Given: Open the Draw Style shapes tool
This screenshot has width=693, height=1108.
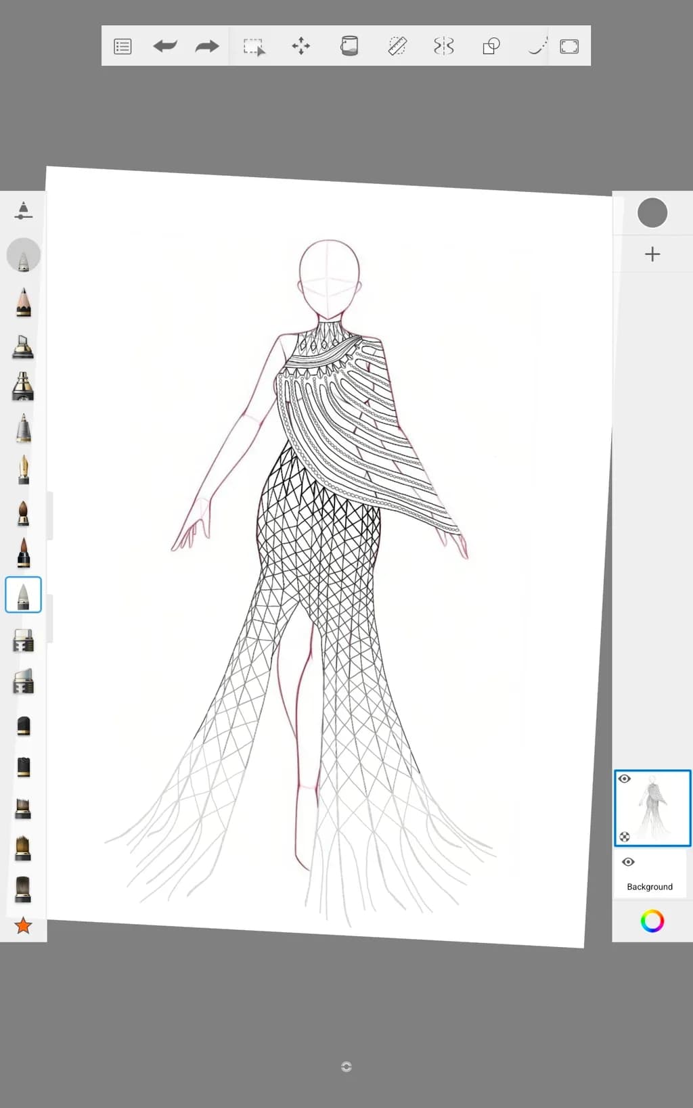Looking at the screenshot, I should tap(491, 46).
